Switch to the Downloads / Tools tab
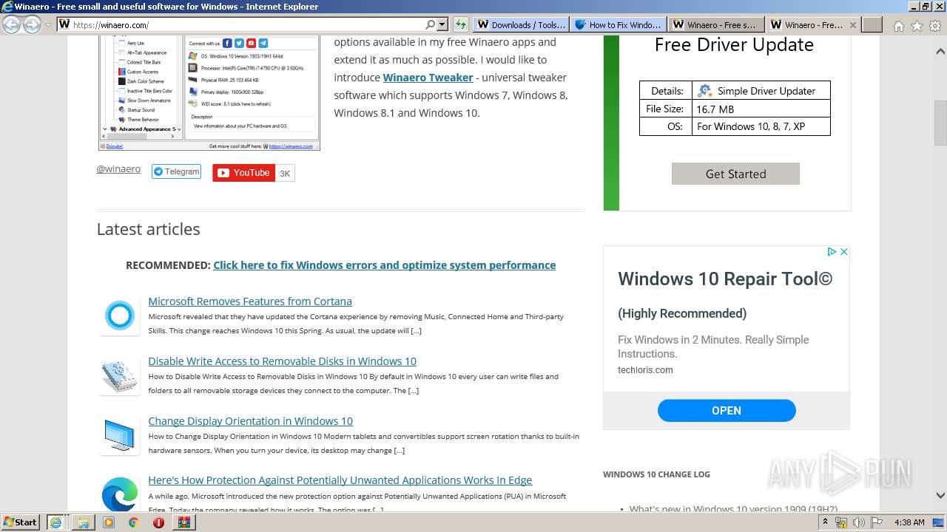The height and width of the screenshot is (532, 947). [x=521, y=24]
